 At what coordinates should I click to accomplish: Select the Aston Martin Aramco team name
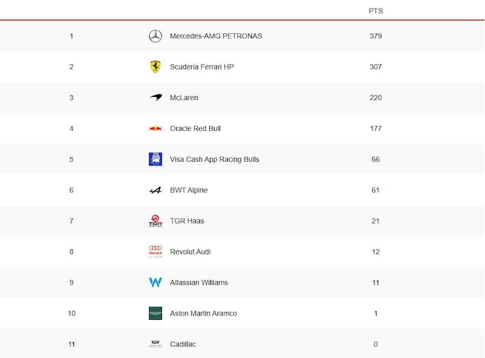[203, 314]
